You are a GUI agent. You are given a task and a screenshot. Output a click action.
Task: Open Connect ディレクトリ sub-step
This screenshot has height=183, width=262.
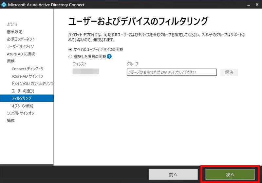point(28,69)
